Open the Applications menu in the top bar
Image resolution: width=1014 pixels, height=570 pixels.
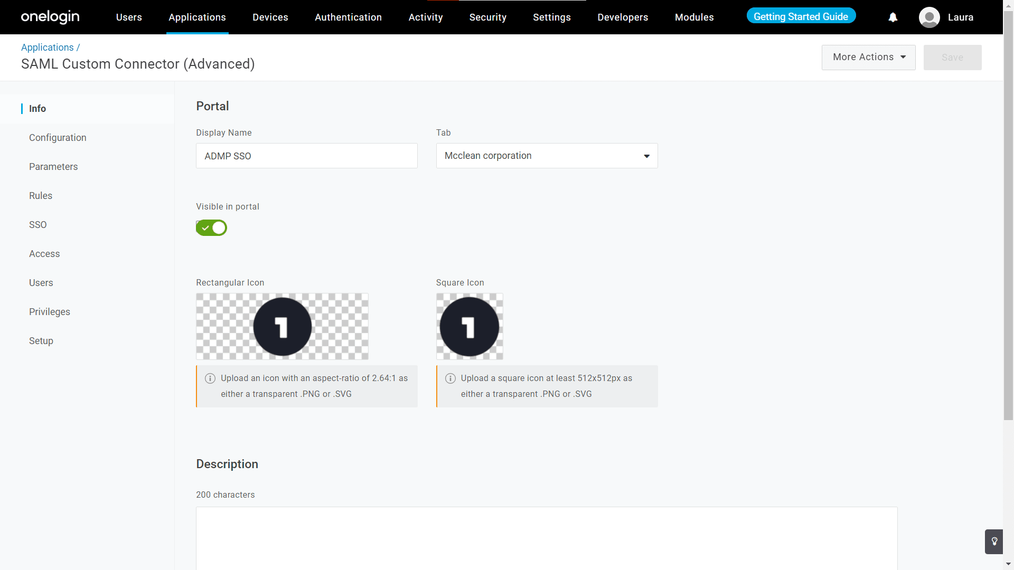point(197,17)
